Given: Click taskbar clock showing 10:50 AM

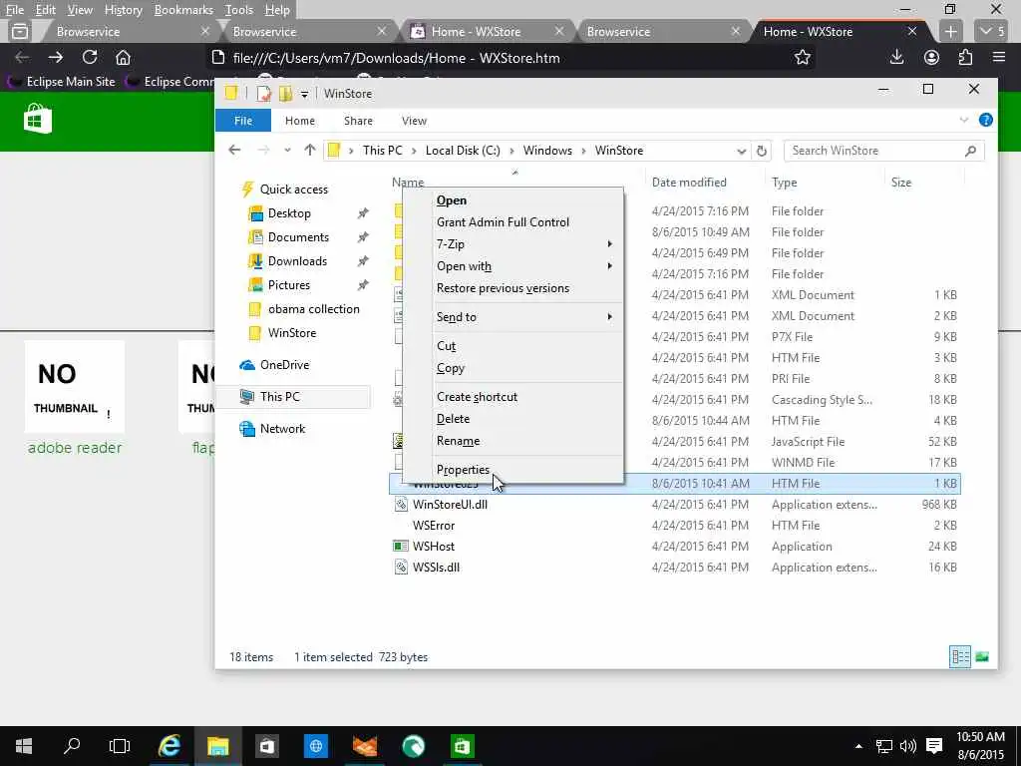Looking at the screenshot, I should (x=980, y=746).
